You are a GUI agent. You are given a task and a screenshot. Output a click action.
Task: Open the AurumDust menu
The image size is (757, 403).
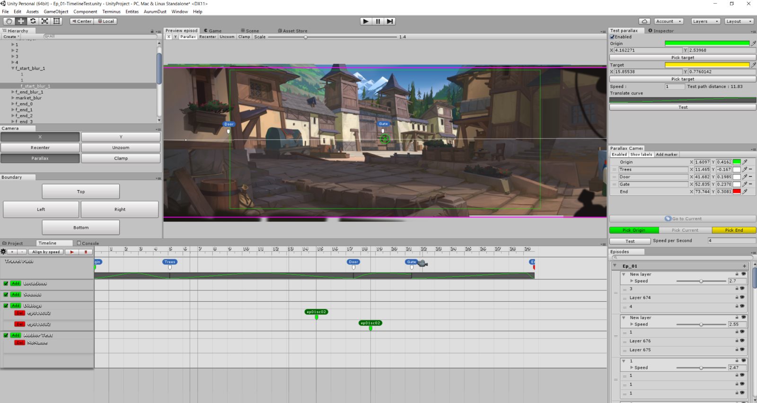155,12
